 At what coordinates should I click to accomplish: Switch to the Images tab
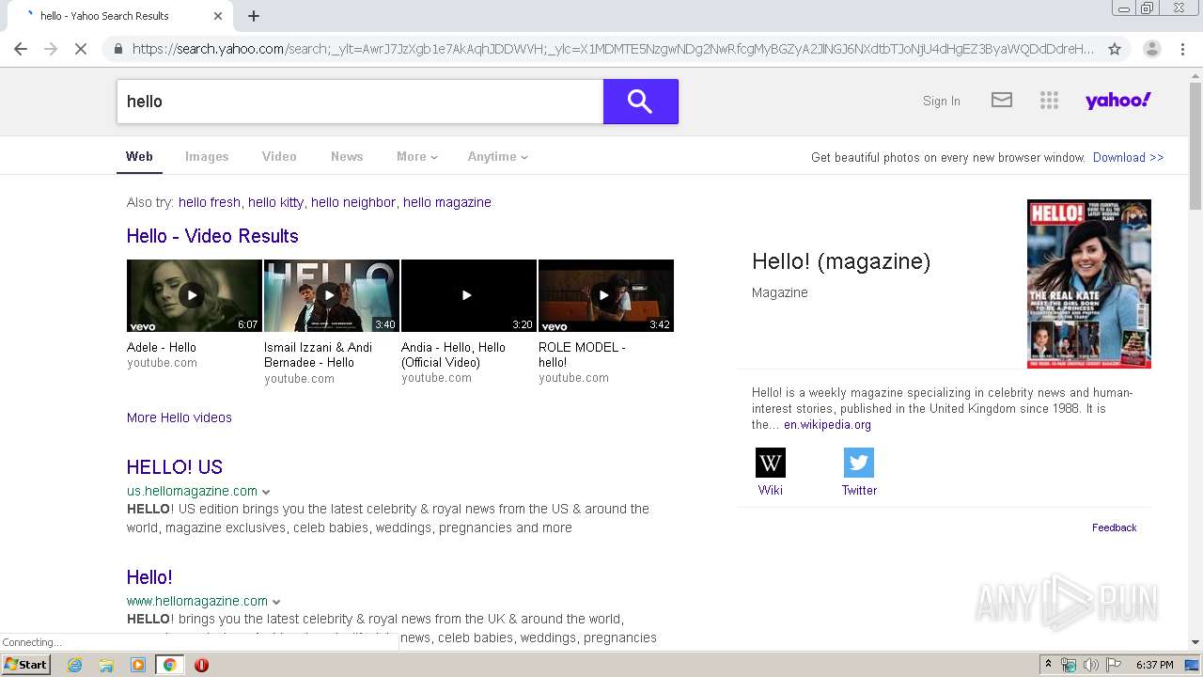pos(207,157)
